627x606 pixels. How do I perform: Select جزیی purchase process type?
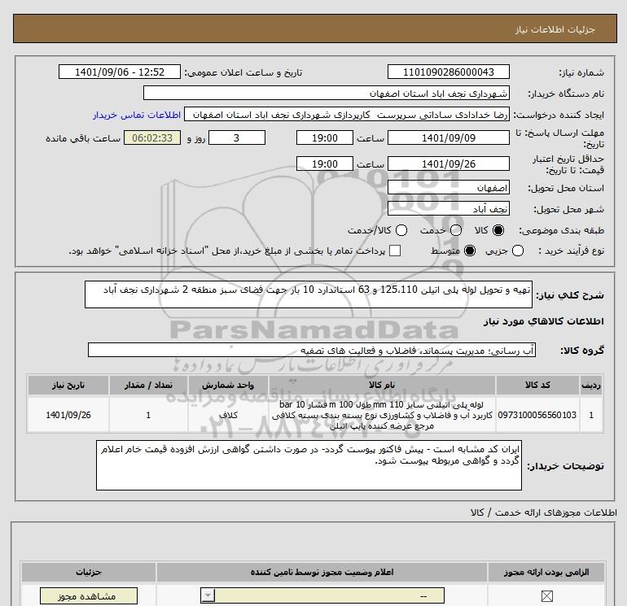[518, 251]
